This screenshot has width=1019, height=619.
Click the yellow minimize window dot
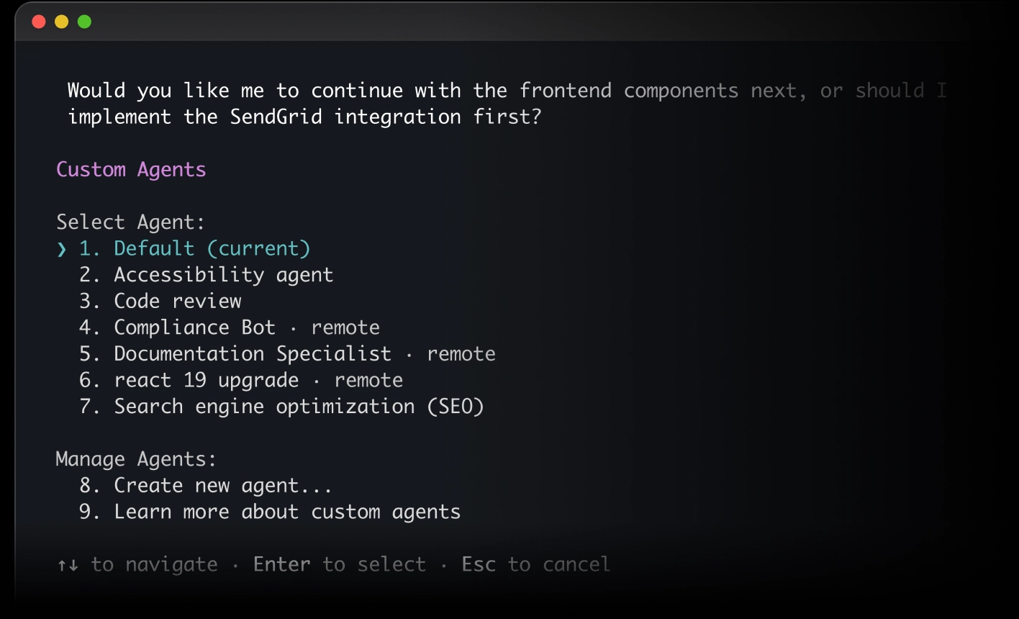61,22
